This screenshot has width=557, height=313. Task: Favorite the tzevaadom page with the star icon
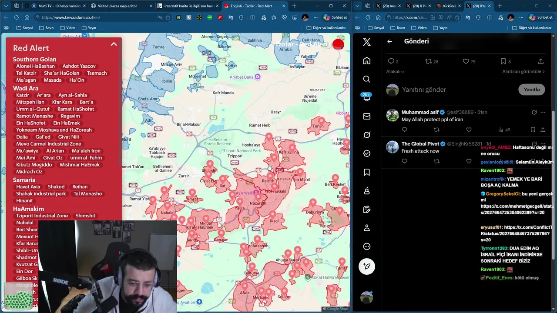click(x=168, y=17)
